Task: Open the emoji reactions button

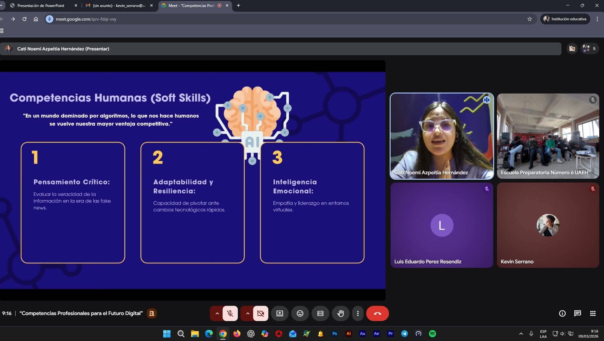Action: tap(300, 313)
